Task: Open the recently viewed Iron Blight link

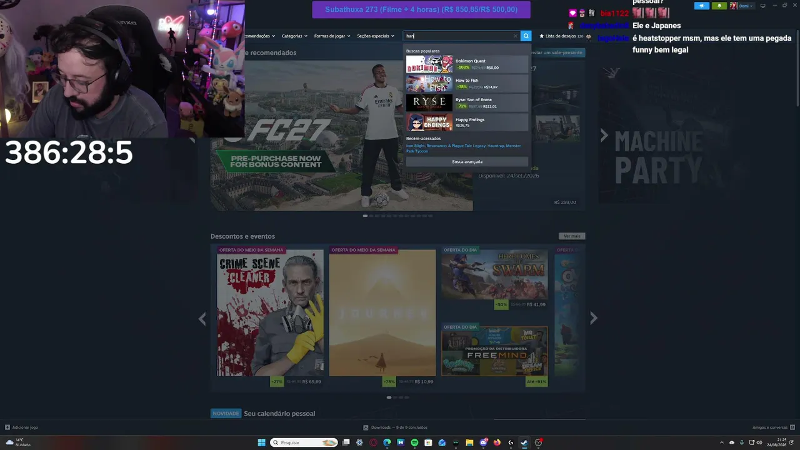Action: pos(415,146)
